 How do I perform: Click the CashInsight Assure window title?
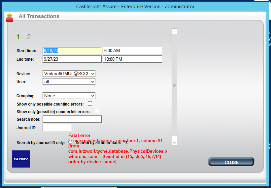coord(135,7)
